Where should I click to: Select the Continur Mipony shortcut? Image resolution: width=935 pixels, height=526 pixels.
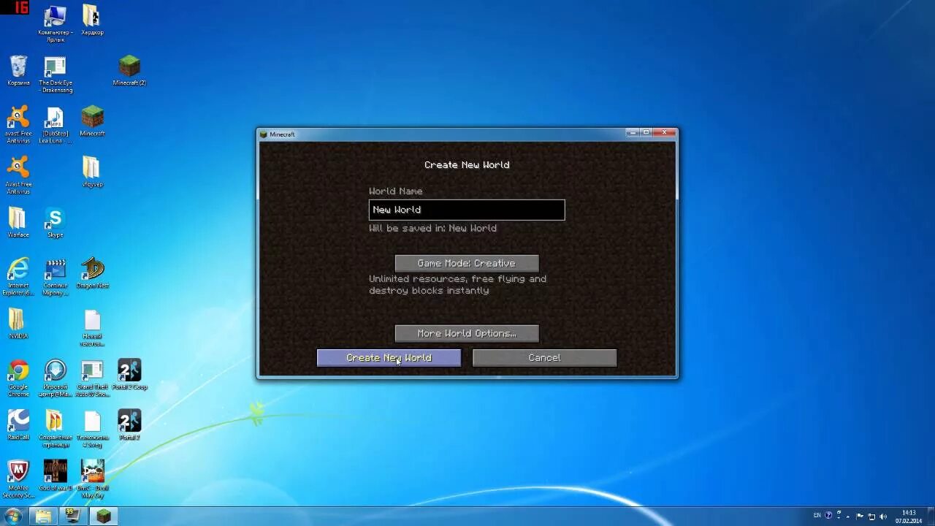click(56, 276)
